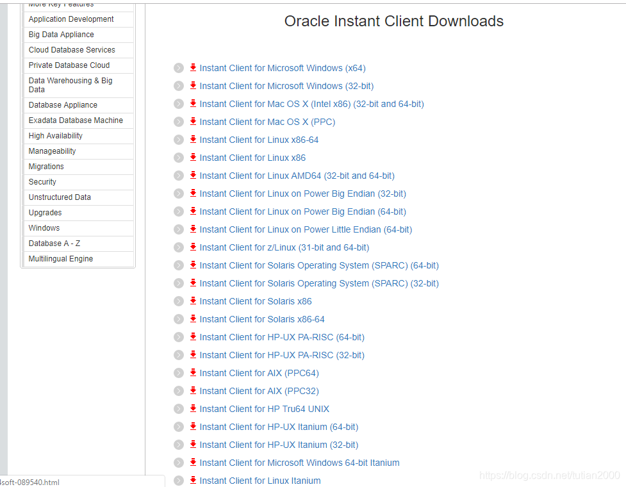Click gray arrow bullet beside Solaris SPARC (64-bit)

coord(179,265)
